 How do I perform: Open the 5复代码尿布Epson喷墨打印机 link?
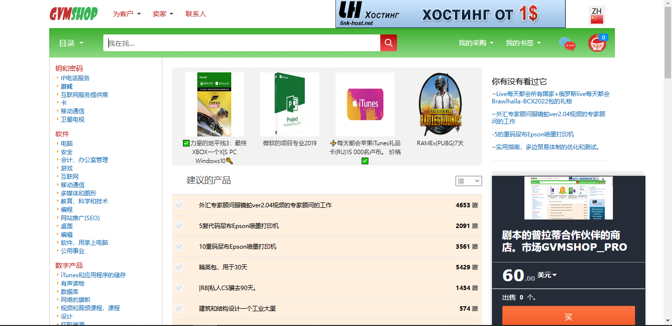[x=239, y=226]
